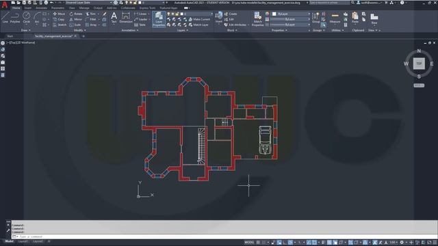
Task: Click the Undo arrow in the quick access toolbar
Action: coord(51,3)
